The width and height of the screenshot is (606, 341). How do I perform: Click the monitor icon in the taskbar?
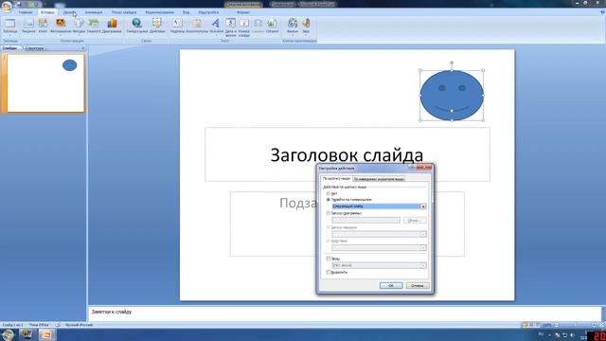click(x=27, y=334)
